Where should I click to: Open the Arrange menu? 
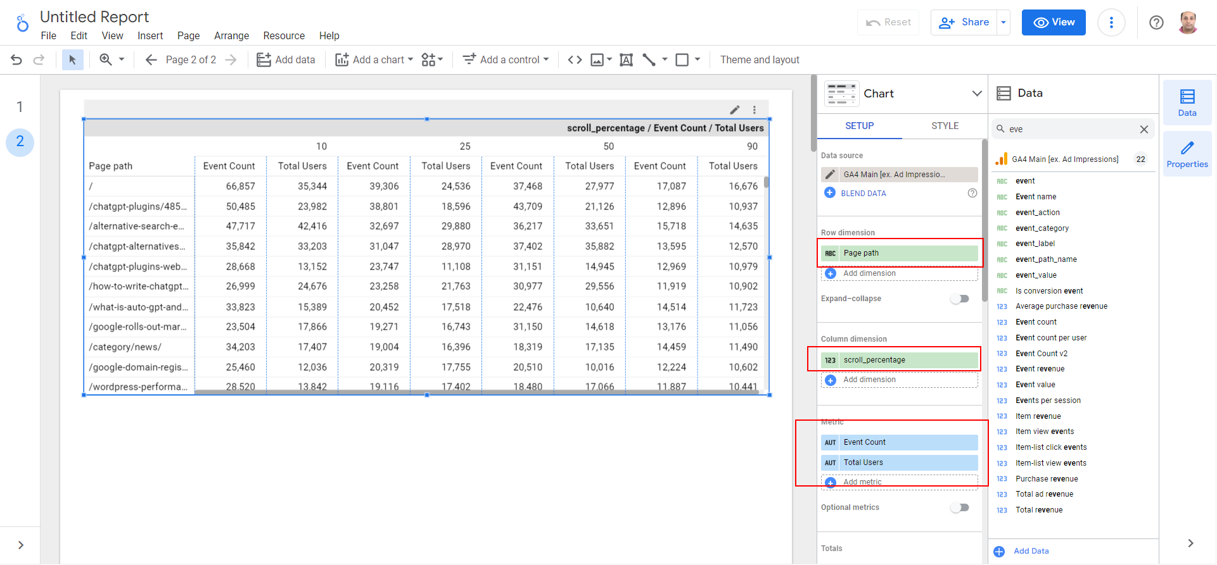(231, 35)
